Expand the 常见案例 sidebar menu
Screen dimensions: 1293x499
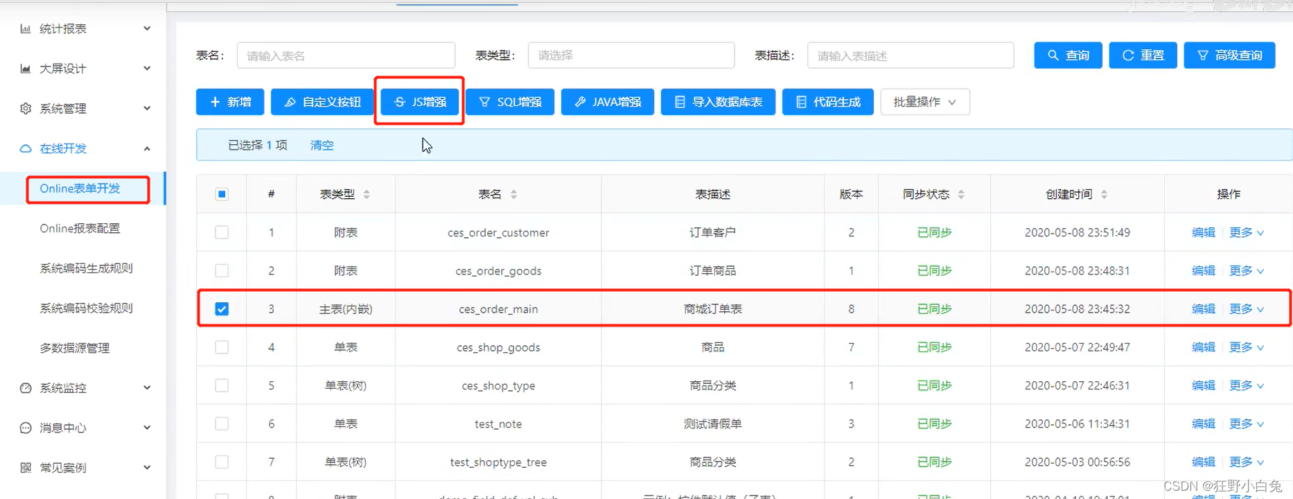coord(147,468)
